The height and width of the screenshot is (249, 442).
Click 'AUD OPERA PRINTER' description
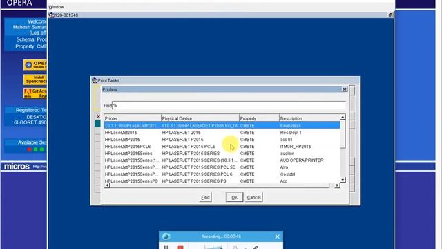[302, 160]
